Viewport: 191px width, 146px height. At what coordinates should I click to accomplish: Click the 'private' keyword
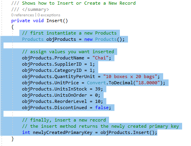pos(20,21)
